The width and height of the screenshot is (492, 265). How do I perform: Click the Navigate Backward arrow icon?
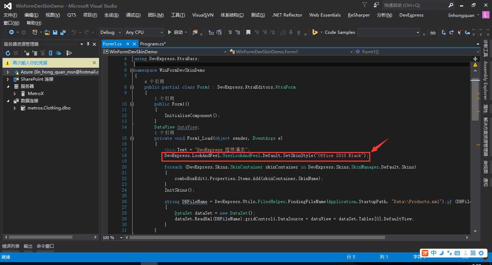12,32
